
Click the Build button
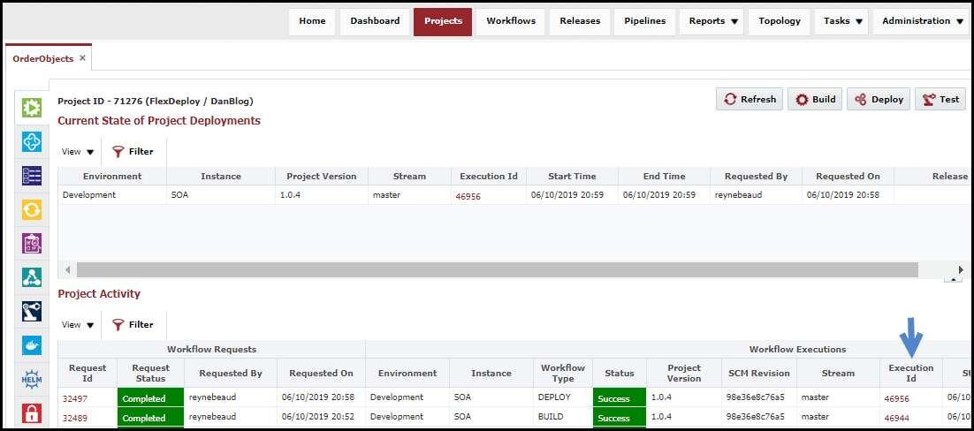(815, 100)
